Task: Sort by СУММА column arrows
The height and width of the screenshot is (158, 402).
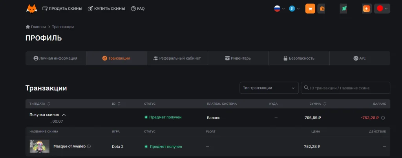Action: tap(325, 104)
